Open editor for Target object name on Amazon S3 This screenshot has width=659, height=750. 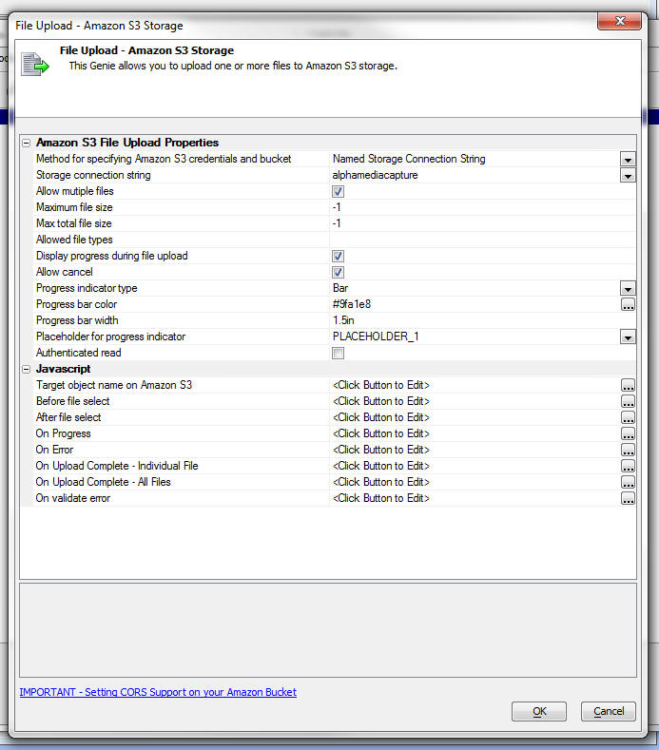628,385
